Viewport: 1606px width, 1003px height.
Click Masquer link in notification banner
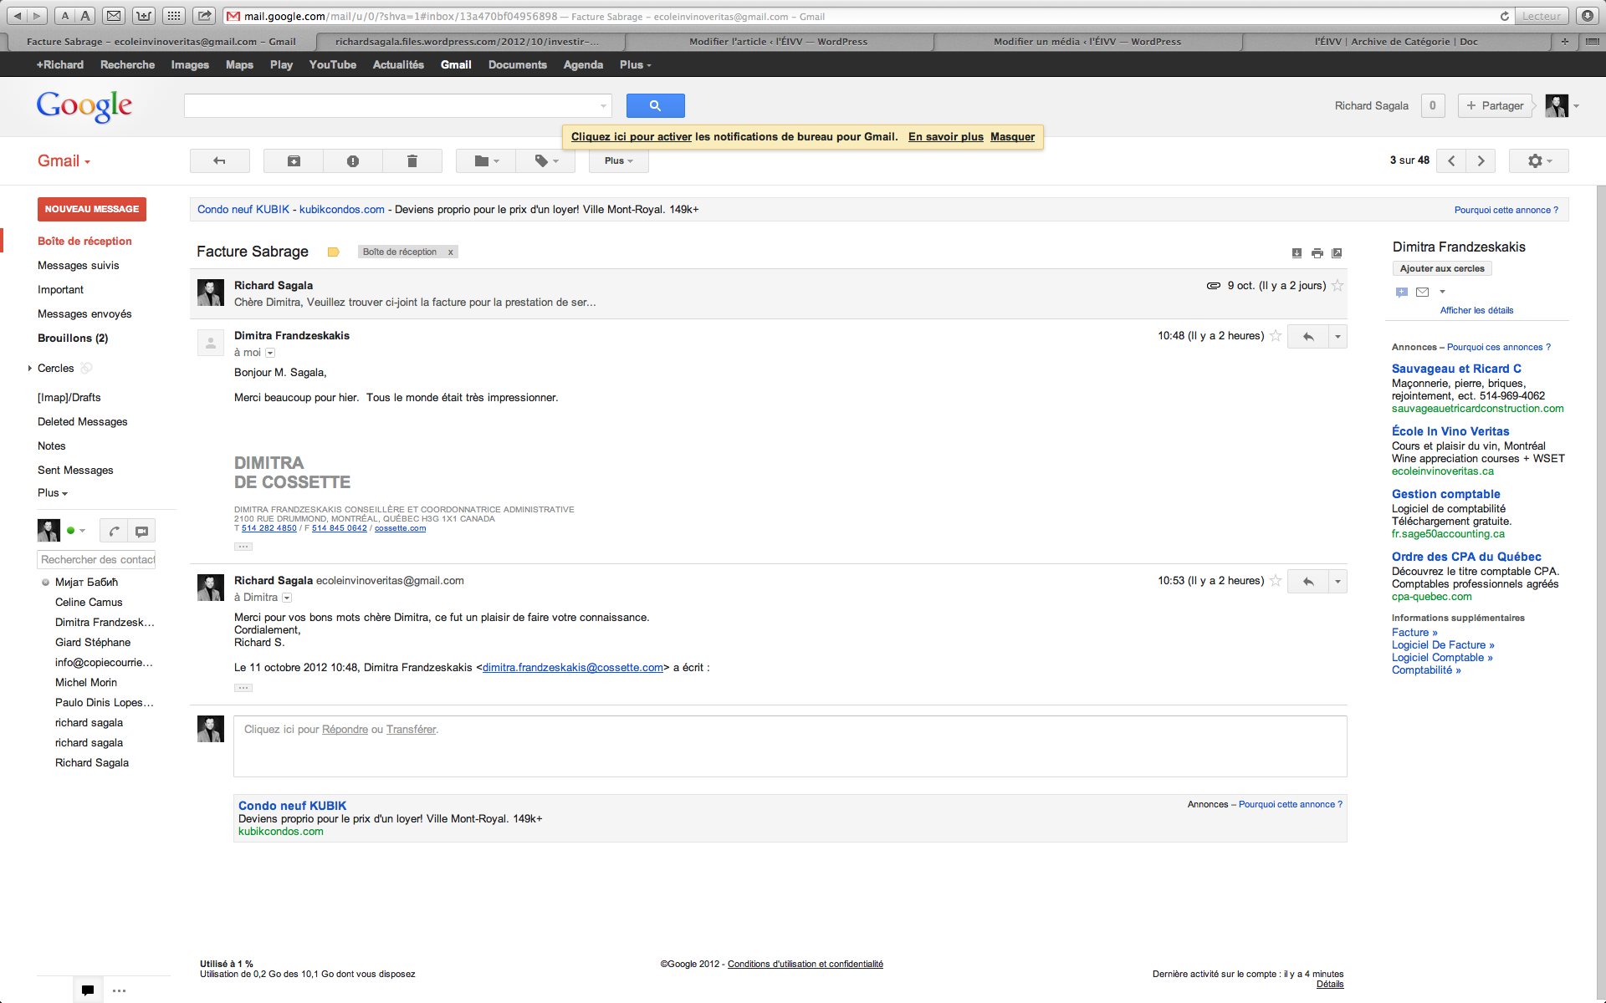(x=1012, y=137)
